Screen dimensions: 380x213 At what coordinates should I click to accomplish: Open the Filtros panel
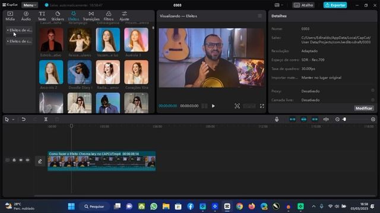point(109,16)
